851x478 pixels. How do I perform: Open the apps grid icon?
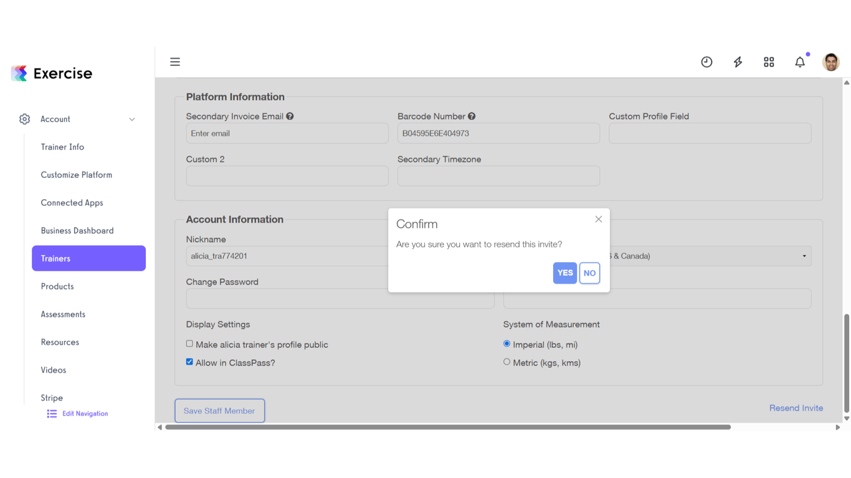coord(769,62)
